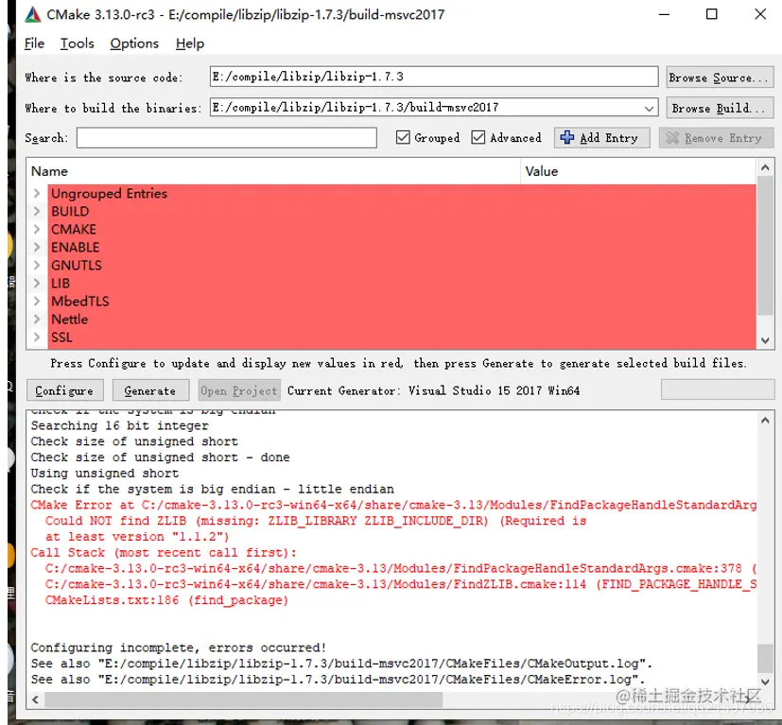Open the Options menu
Screen dimensions: 782x725
[134, 43]
